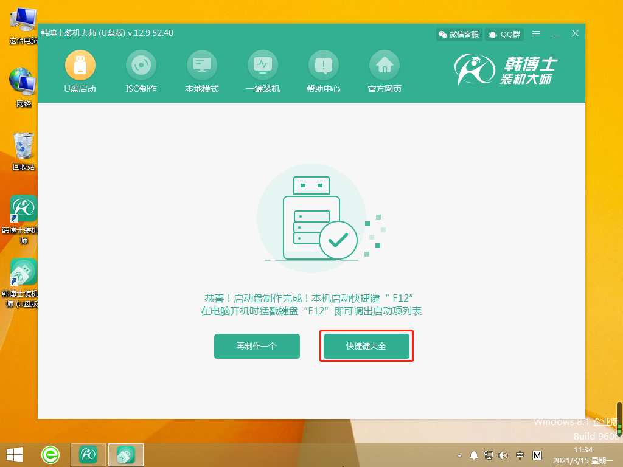The image size is (623, 467).
Task: Launch the 韩博士装机大师 desktop shortcut
Action: (x=22, y=208)
